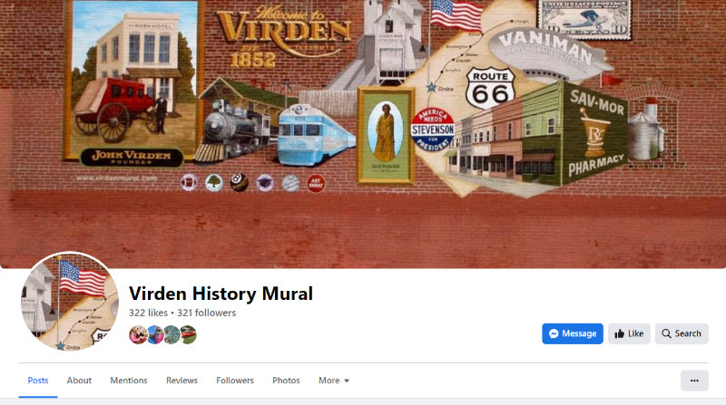
Task: Open the first follower avatar
Action: pos(138,334)
